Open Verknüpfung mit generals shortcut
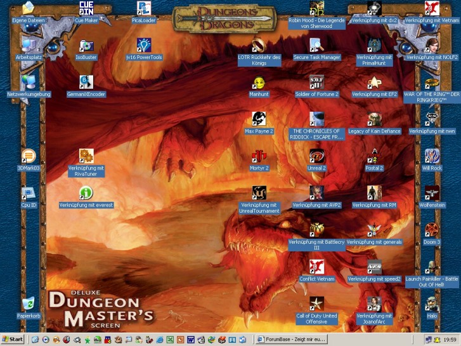Screen dimensions: 461x346 pos(374,230)
